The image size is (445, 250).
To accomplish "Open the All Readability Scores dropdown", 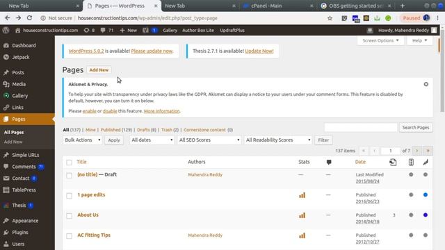I will pyautogui.click(x=278, y=140).
